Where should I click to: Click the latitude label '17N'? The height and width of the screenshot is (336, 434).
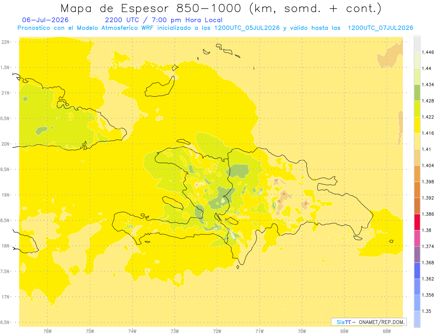(x=5, y=297)
